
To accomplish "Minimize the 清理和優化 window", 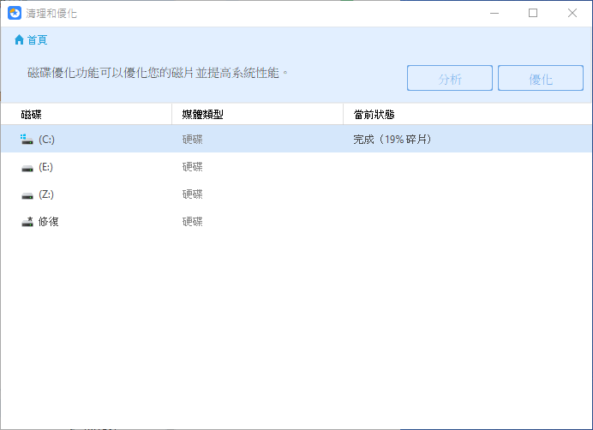I will 494,13.
